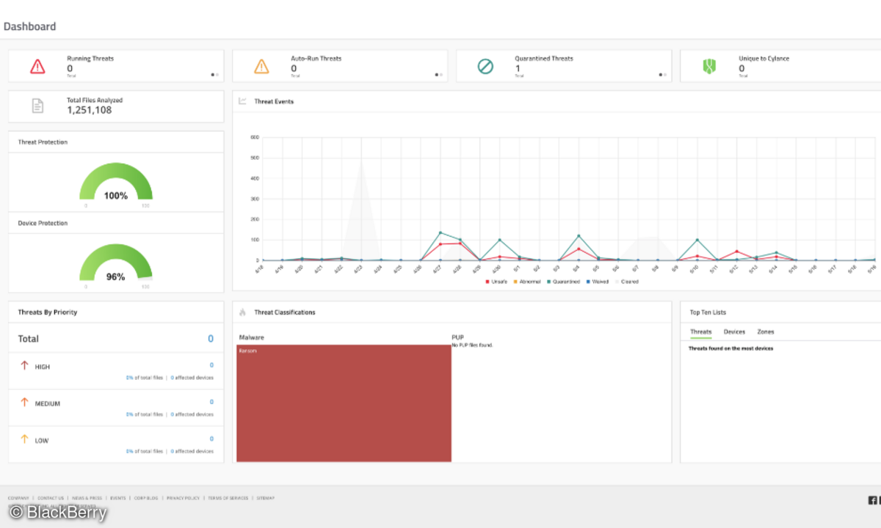Select the Threats tab in Top Ten Lists

click(x=700, y=332)
